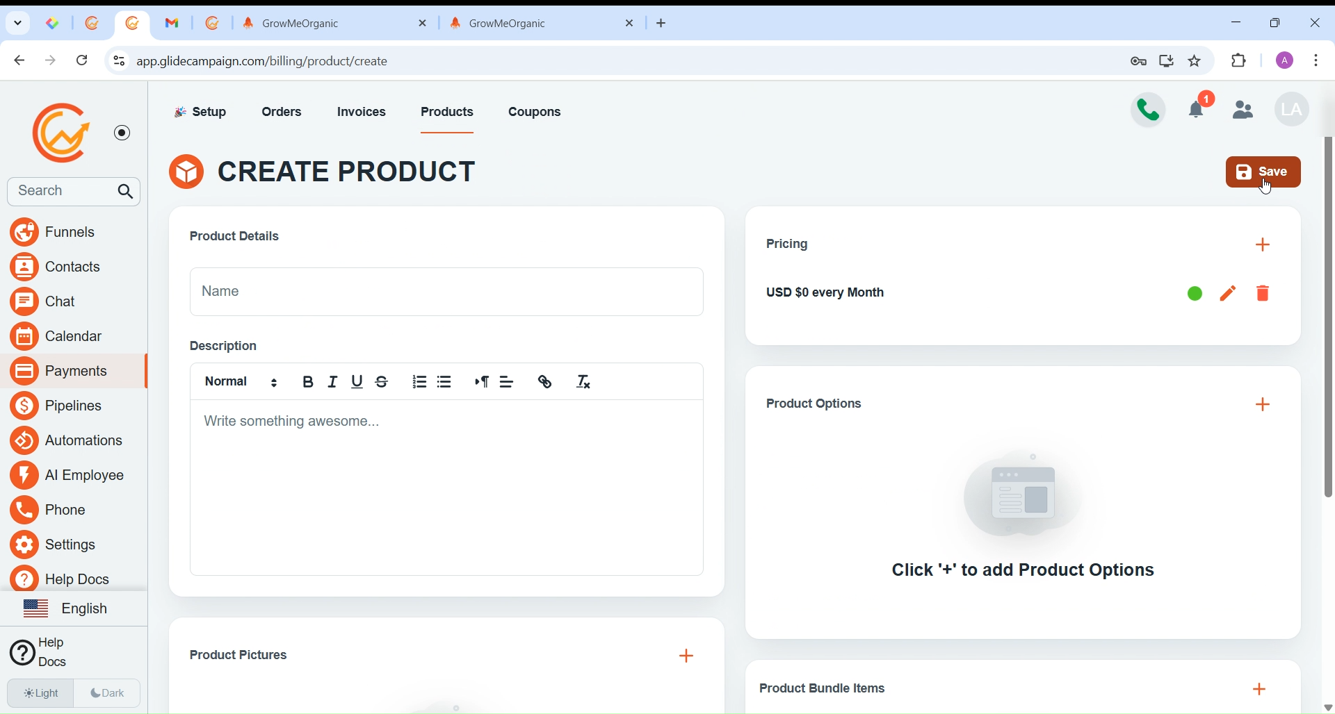Click the green phone call icon

(x=1149, y=110)
